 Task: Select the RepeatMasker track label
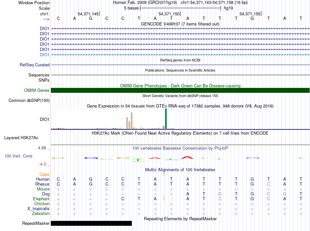(x=36, y=223)
